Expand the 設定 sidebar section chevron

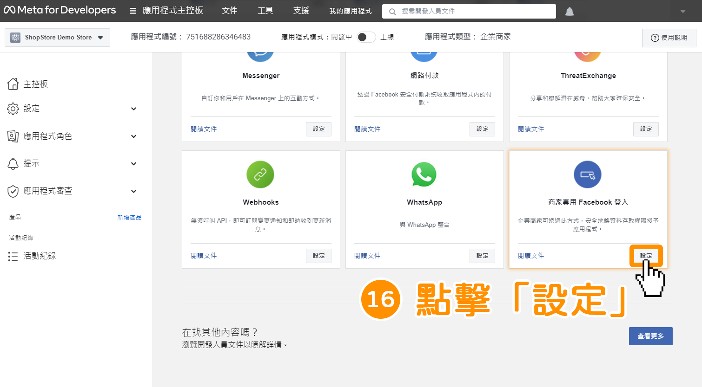pos(134,109)
